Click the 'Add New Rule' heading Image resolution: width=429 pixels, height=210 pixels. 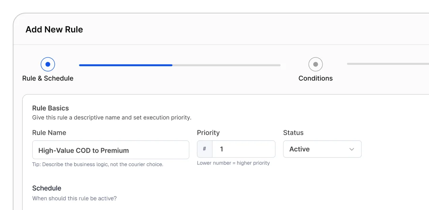54,29
